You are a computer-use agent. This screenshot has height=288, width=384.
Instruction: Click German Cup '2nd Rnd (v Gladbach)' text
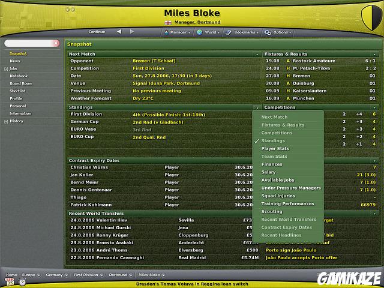[158, 122]
